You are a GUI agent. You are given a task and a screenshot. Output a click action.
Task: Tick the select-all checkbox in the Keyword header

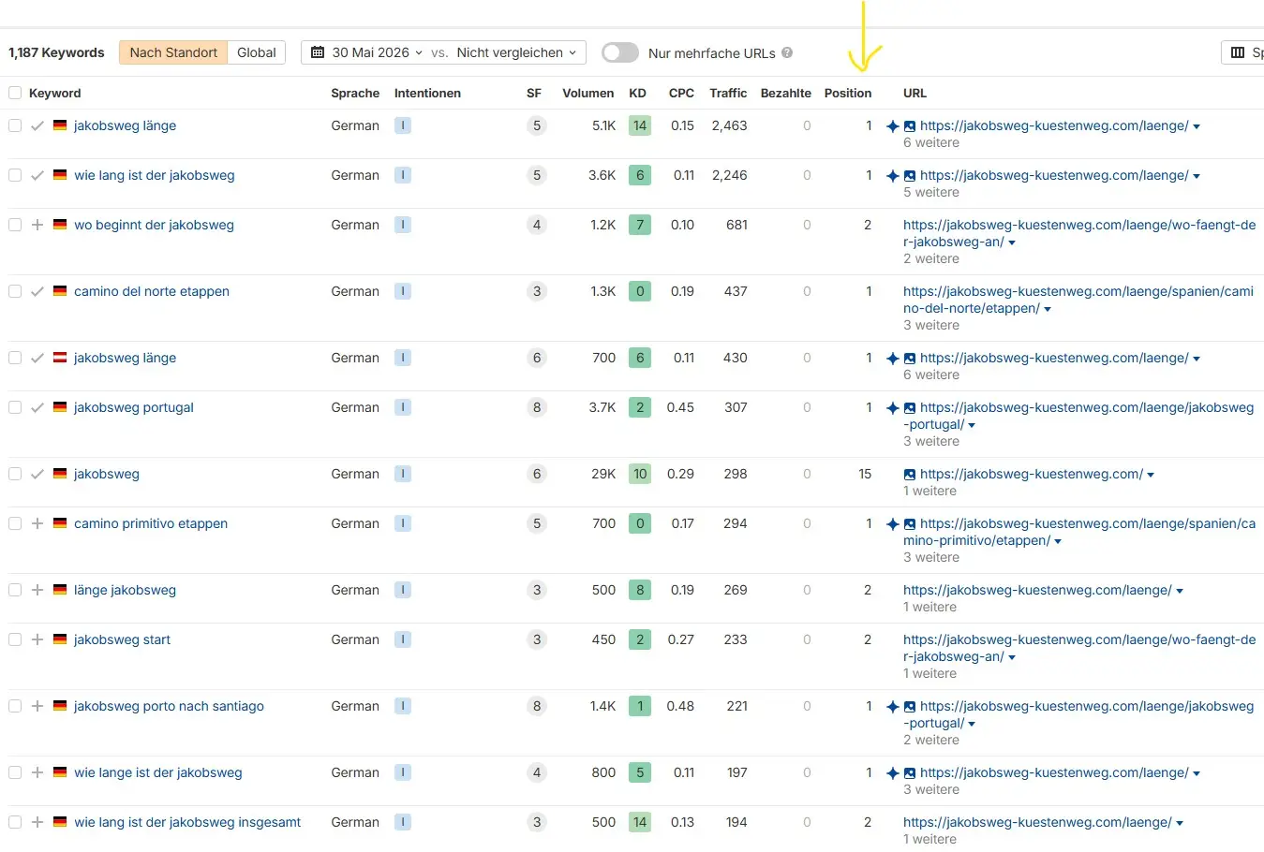point(15,93)
